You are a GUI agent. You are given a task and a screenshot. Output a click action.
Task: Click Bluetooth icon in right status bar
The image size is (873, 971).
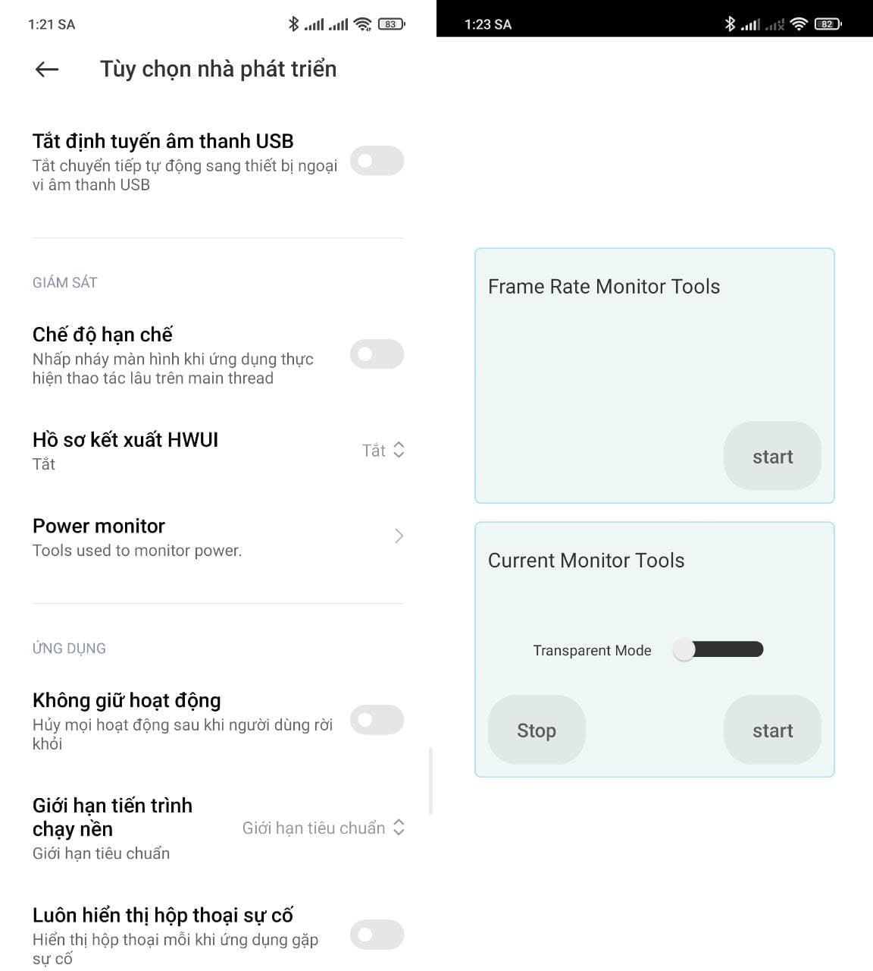[730, 24]
